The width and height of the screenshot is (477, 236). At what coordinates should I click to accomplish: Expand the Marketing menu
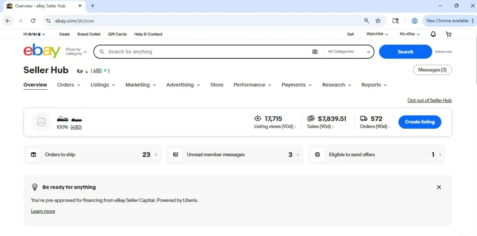coord(141,85)
